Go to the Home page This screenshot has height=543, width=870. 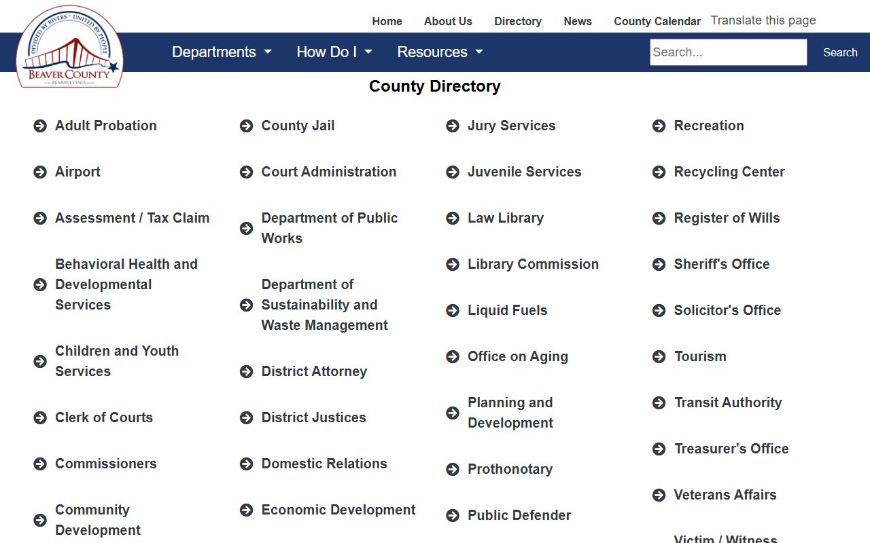(387, 21)
